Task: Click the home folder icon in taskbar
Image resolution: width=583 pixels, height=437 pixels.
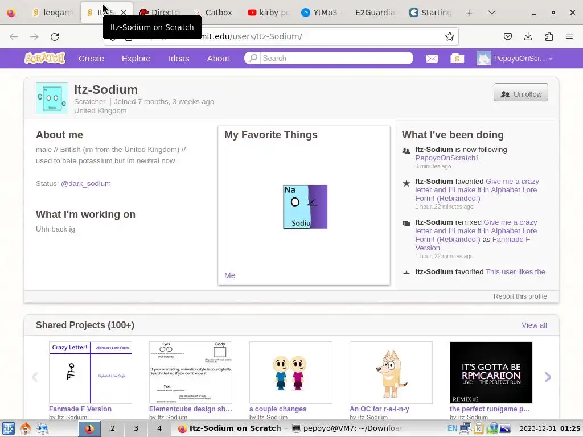Action: click(x=26, y=428)
